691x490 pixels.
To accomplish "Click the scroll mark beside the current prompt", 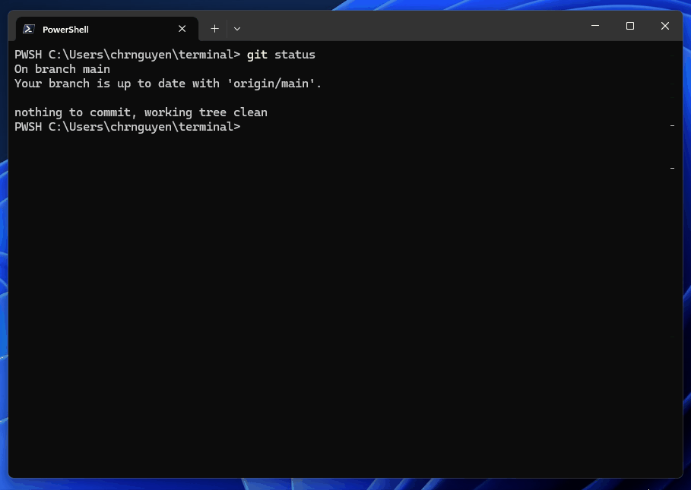I will click(672, 126).
